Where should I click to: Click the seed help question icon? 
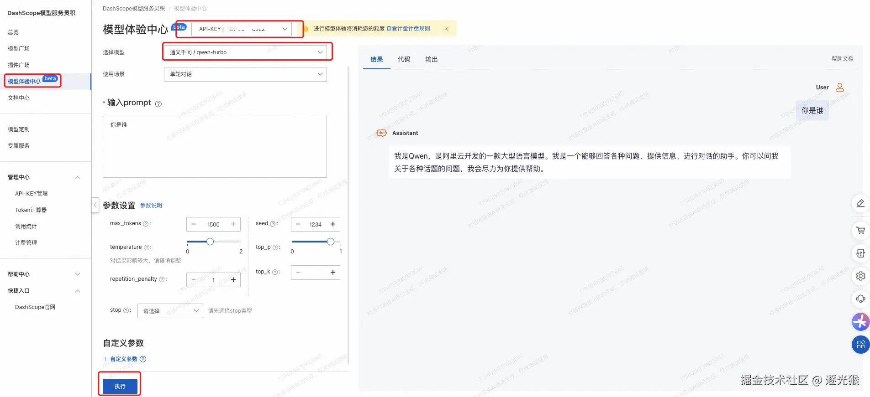click(x=273, y=224)
